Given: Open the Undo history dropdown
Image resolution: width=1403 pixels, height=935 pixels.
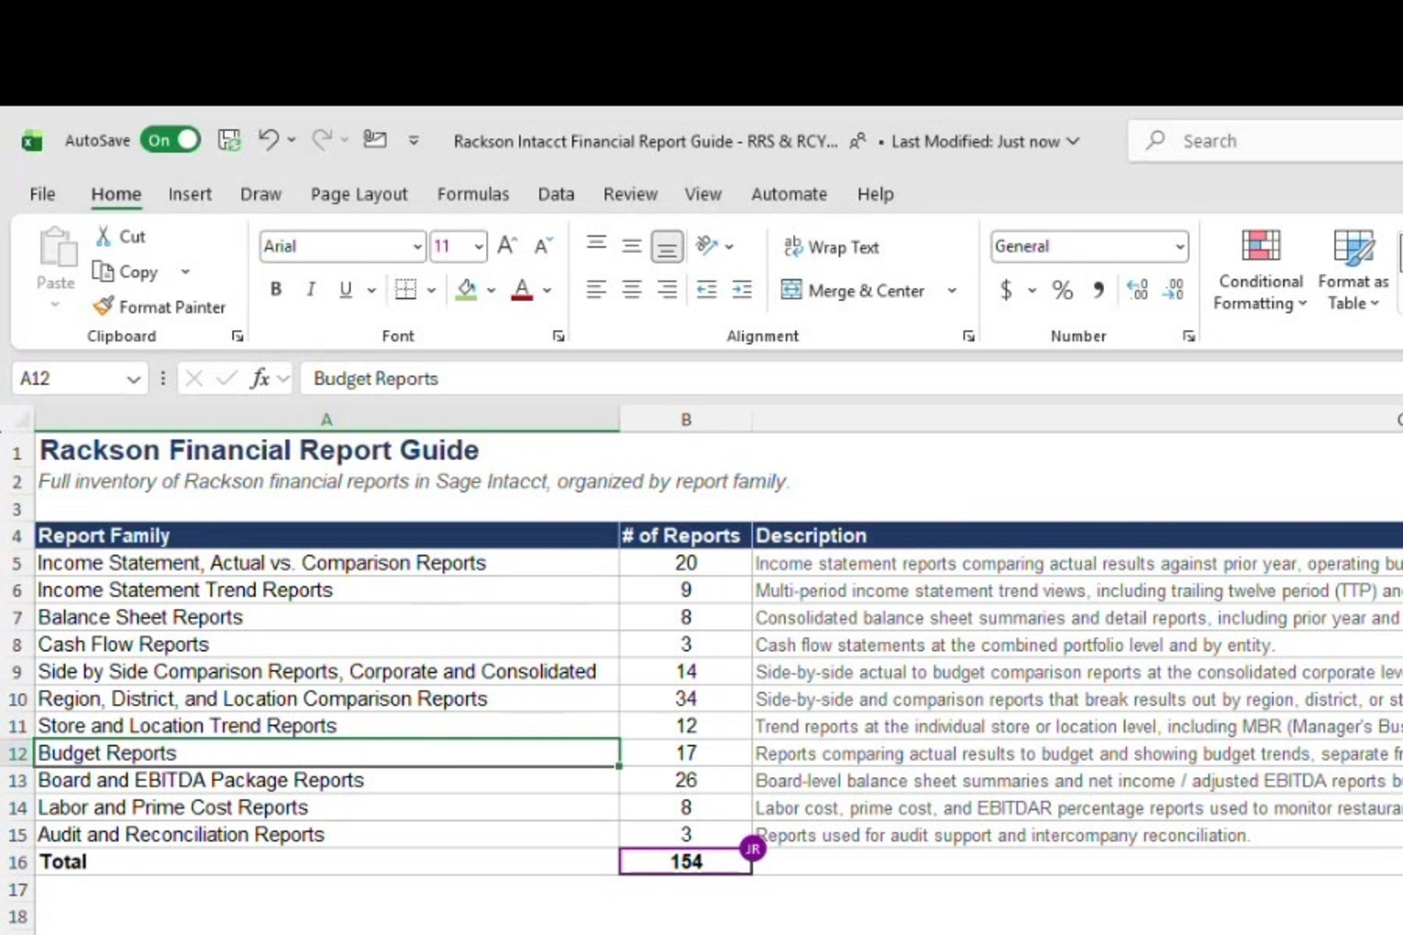Looking at the screenshot, I should tap(292, 140).
